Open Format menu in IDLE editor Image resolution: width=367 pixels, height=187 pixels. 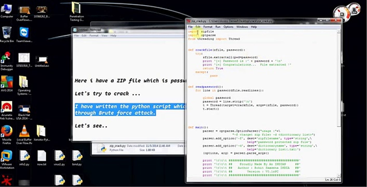(208, 27)
